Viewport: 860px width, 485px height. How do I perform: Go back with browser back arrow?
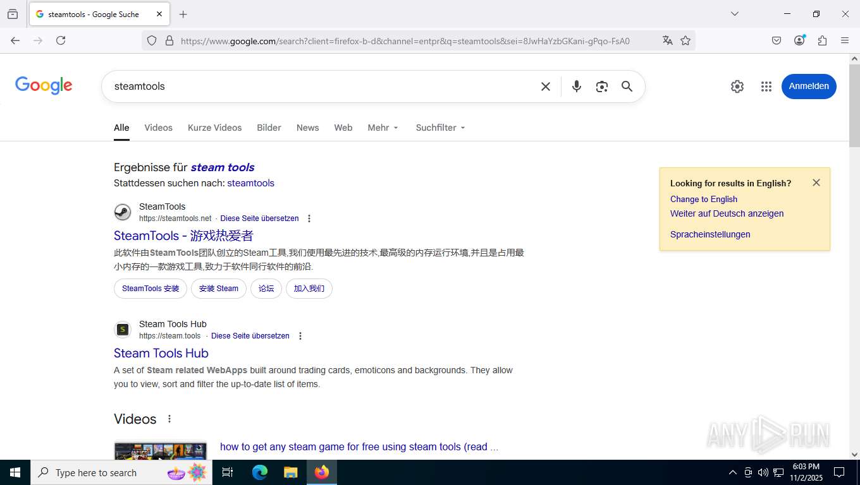(15, 40)
